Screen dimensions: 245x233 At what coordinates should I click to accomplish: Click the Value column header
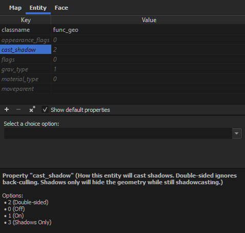click(x=149, y=20)
